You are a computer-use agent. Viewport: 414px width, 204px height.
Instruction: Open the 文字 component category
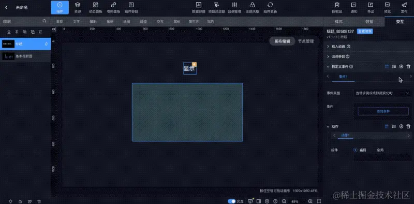(76, 22)
